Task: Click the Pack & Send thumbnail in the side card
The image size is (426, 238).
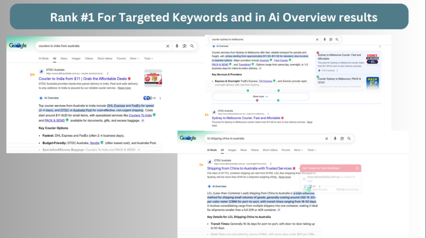Action: (372, 83)
